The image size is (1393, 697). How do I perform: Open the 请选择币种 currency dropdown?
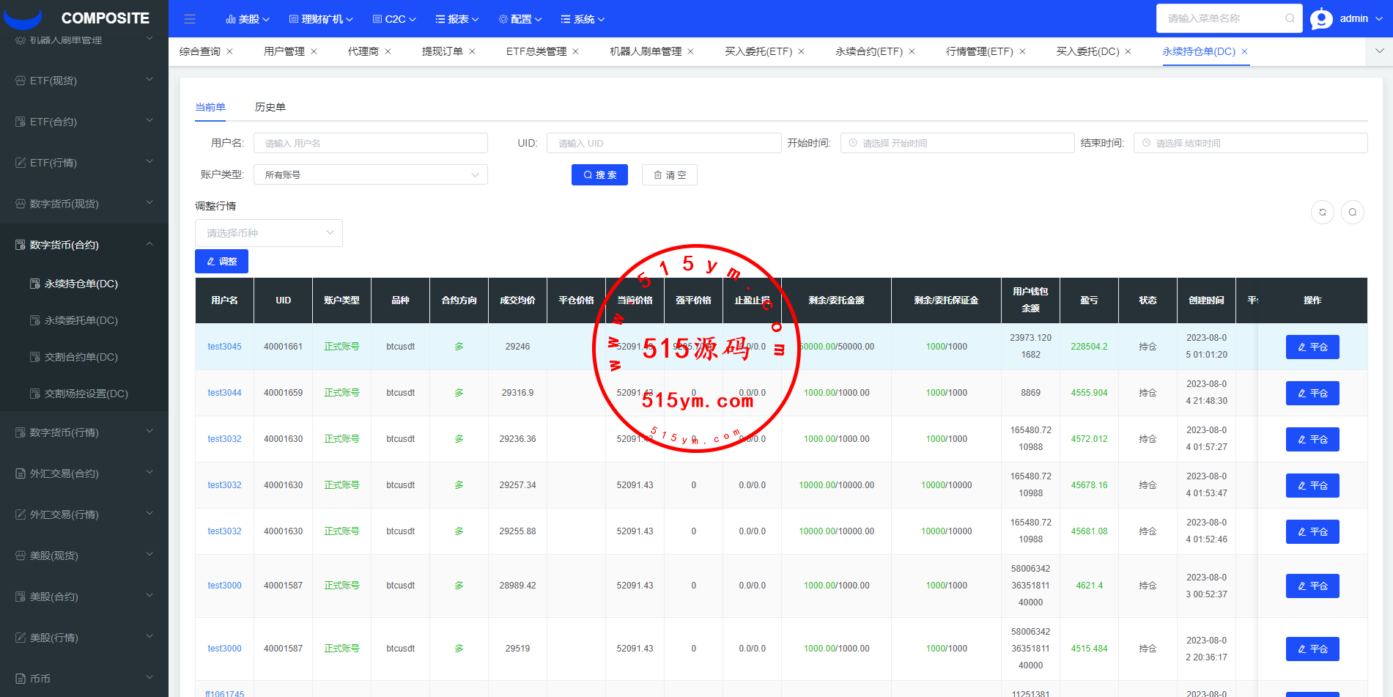pos(268,233)
